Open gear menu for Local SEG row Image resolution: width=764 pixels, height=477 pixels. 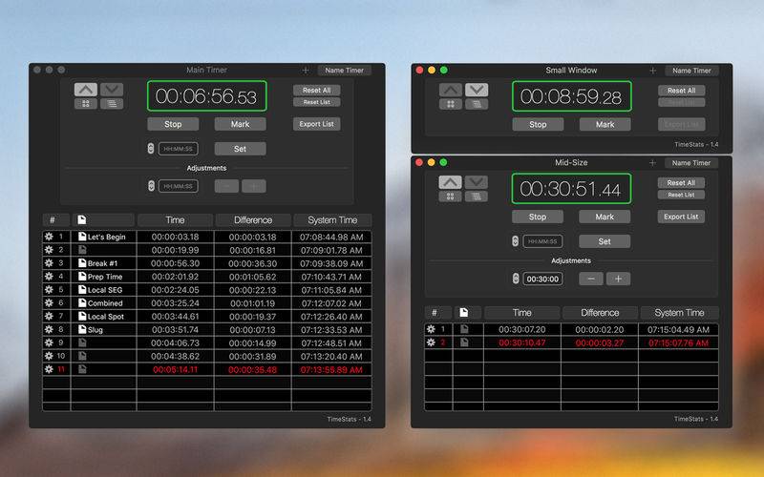[49, 290]
